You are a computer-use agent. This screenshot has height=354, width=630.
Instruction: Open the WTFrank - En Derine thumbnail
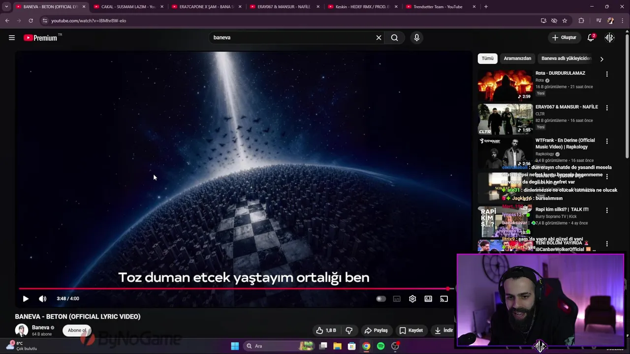click(505, 152)
